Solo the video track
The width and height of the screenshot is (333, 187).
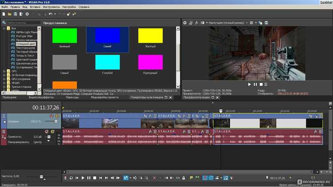coord(57,116)
